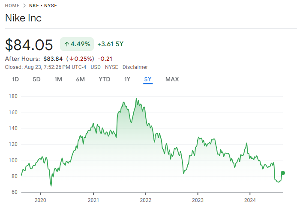
Task: Select the 1D time range tab
Action: point(15,79)
